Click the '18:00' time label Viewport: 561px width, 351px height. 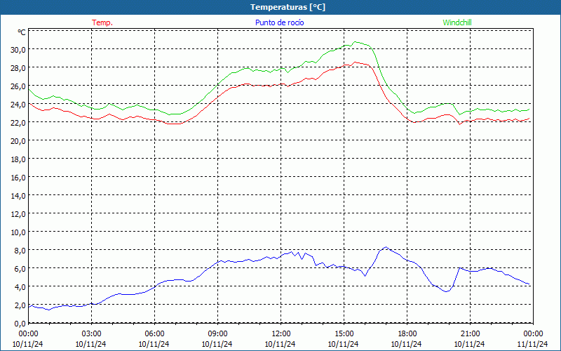407,334
